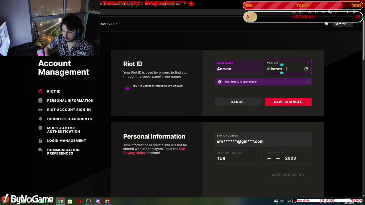Screen dimensions: 365x205
Task: Click SAVE AND VERIFY button
Action: tap(288, 175)
